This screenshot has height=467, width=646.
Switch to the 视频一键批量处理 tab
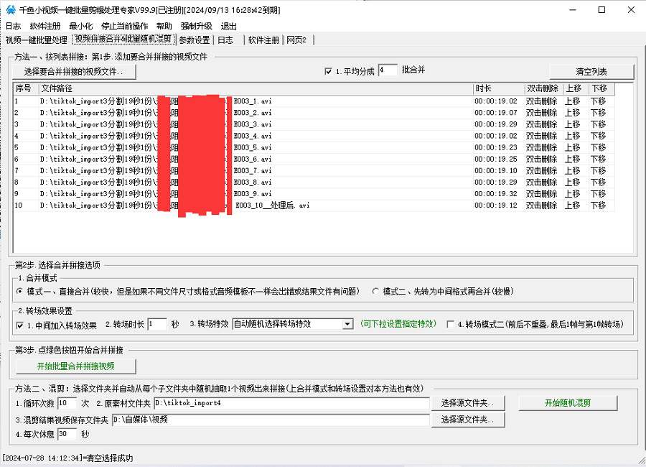click(36, 40)
